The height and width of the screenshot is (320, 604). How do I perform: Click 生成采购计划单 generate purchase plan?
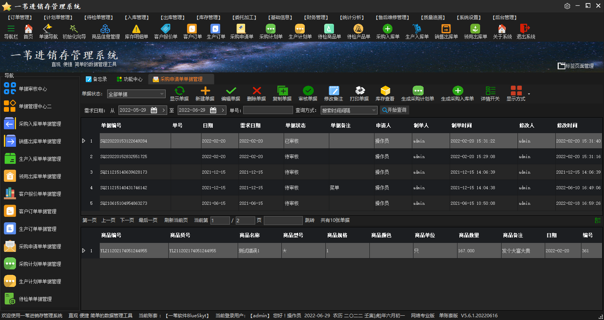[418, 94]
